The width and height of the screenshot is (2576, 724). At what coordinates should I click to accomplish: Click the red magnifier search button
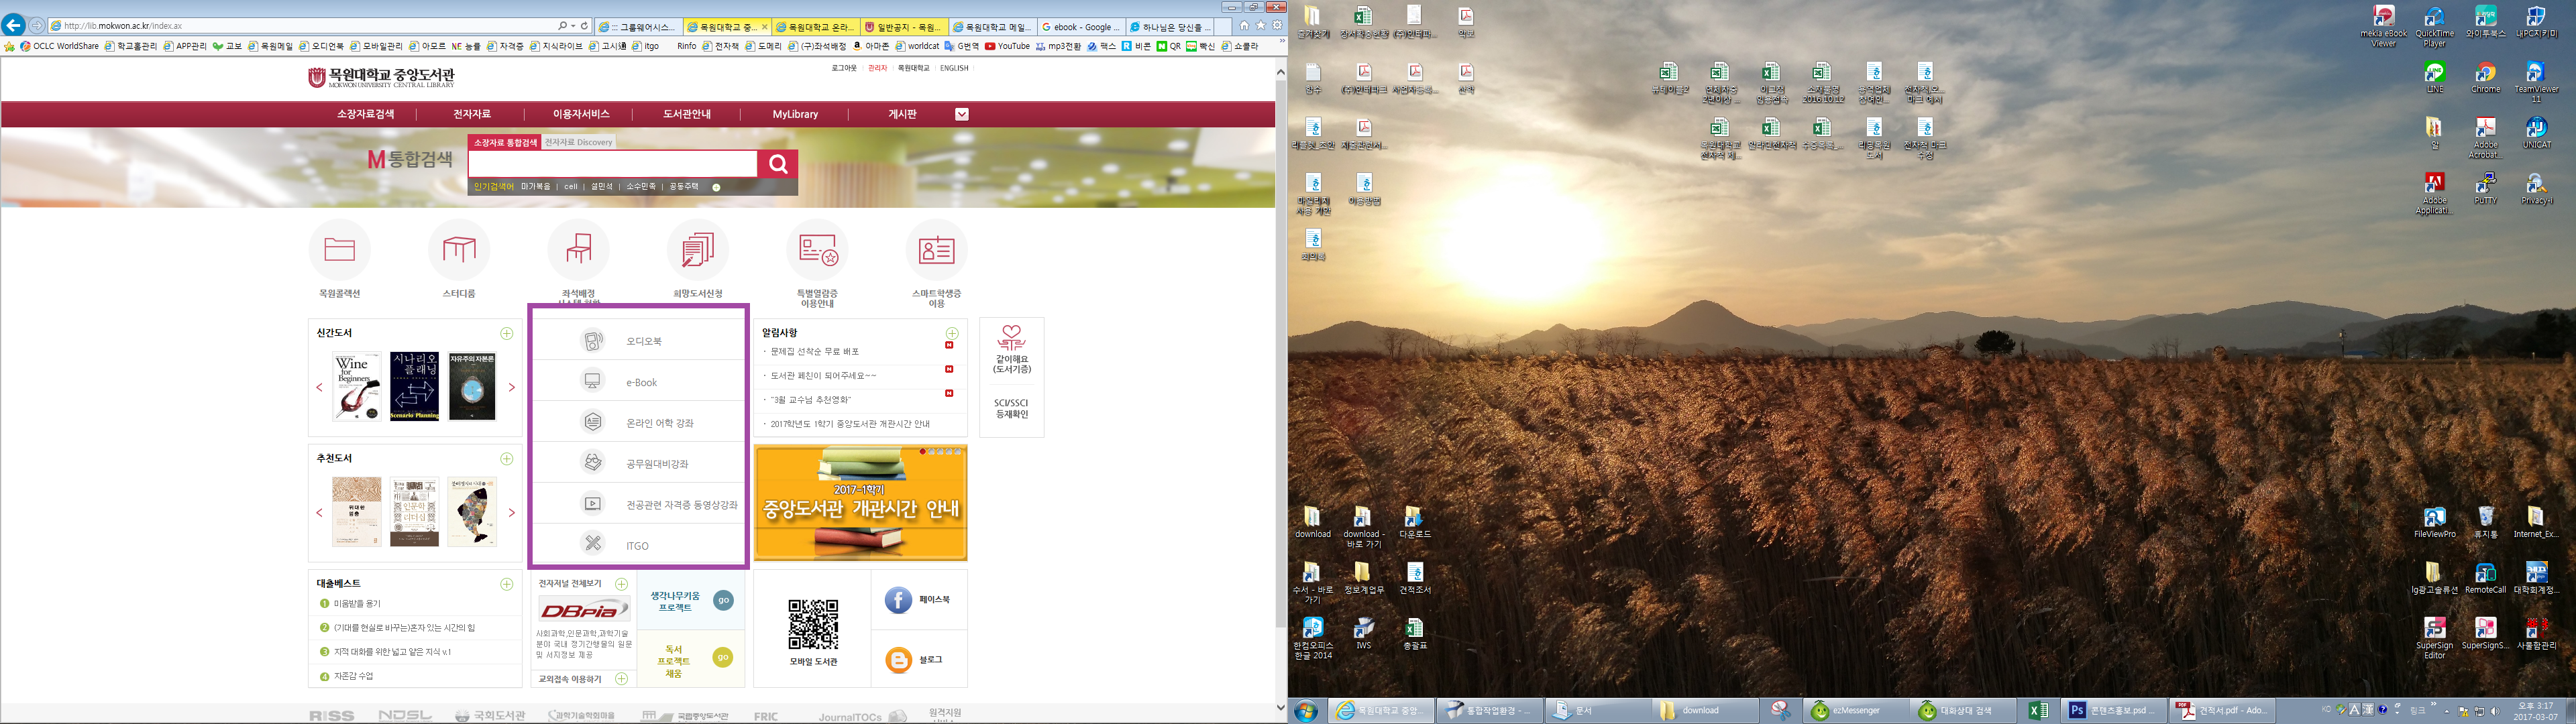coord(777,164)
